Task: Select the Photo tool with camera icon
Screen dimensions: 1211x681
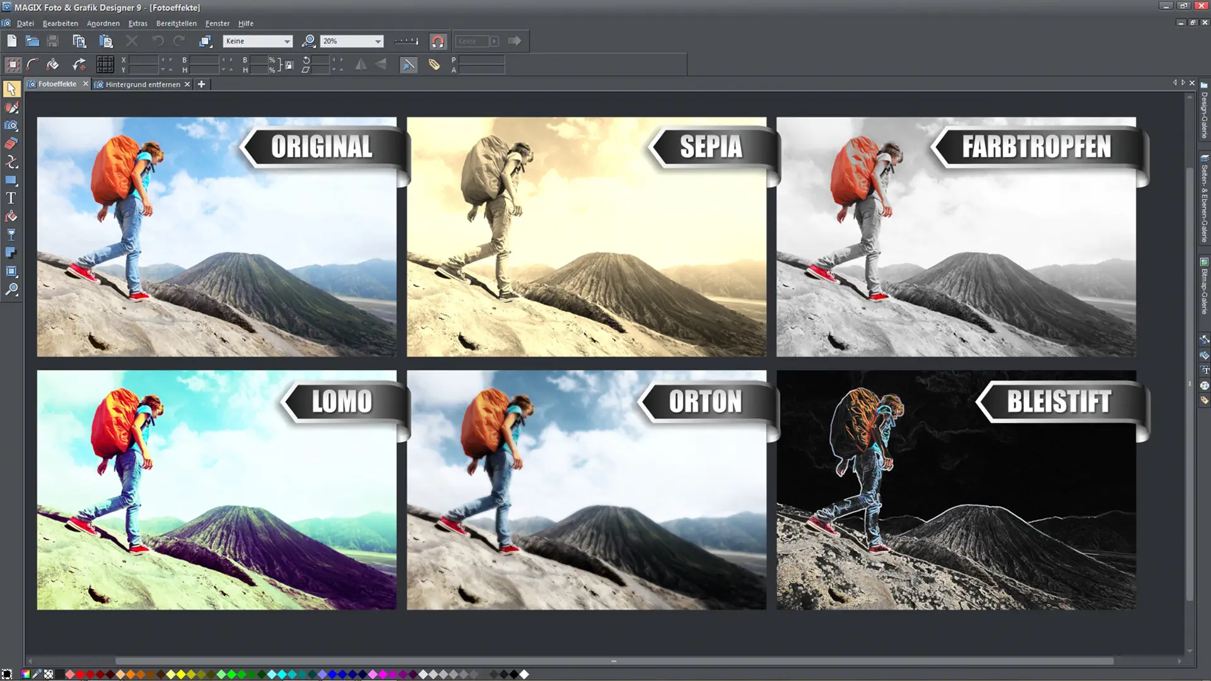Action: (x=11, y=125)
